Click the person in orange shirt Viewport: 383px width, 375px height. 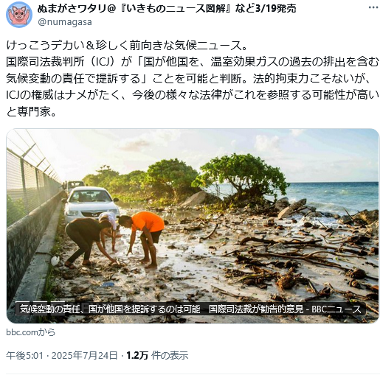point(143,238)
